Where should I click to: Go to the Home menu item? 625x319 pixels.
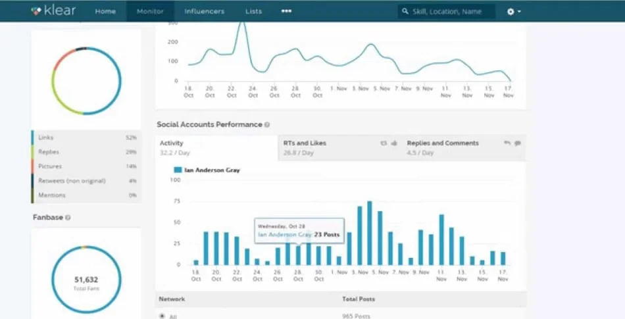pyautogui.click(x=105, y=11)
